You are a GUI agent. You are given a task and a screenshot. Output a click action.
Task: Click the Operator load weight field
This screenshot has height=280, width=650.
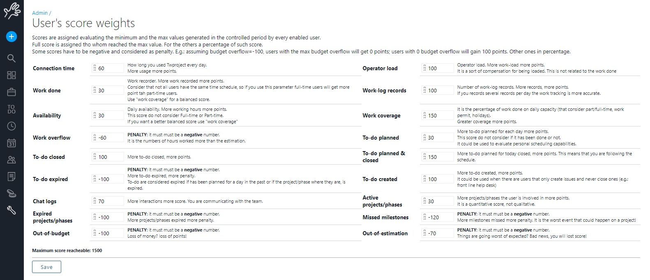[x=440, y=69]
